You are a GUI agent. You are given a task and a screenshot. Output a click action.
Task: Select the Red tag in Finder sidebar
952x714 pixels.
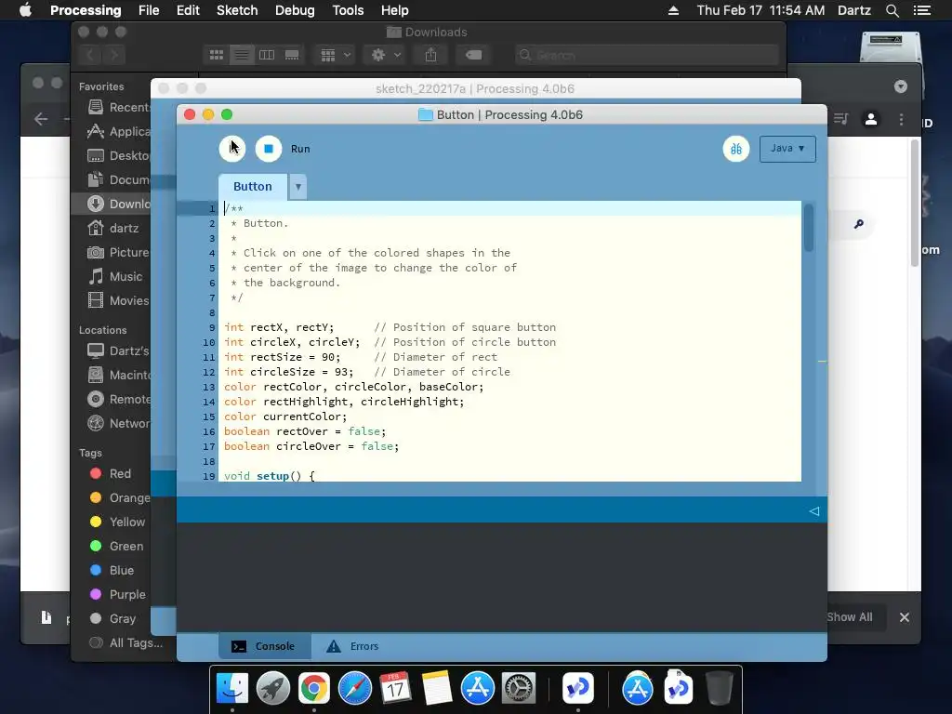coord(111,473)
